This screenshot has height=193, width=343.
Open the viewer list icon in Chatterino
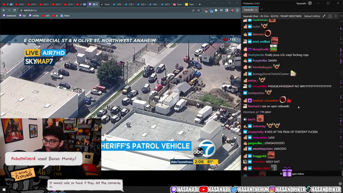point(330,16)
